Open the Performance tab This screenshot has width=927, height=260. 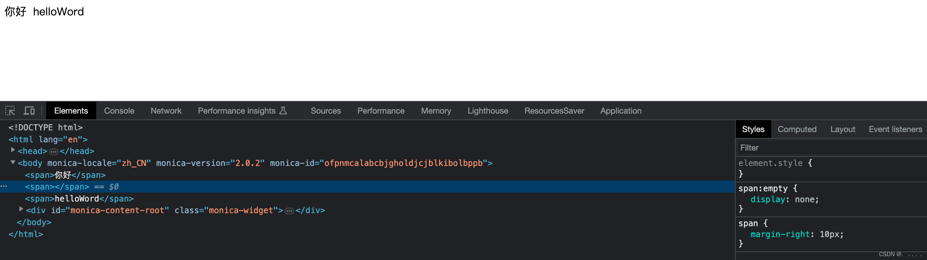coord(381,111)
